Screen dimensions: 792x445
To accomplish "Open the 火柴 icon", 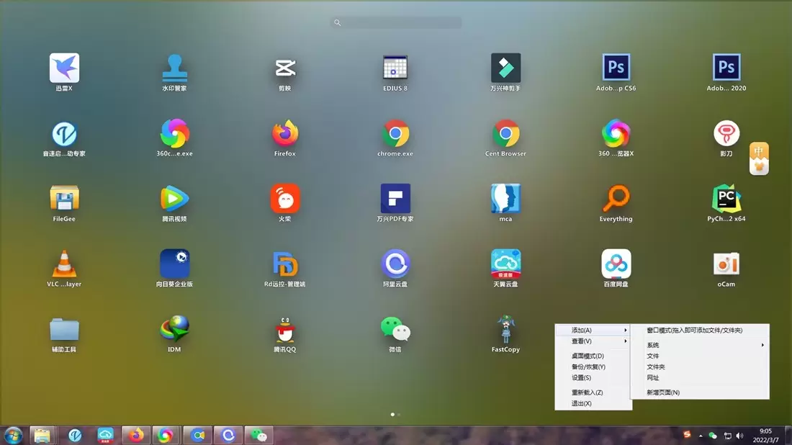I will click(x=285, y=199).
